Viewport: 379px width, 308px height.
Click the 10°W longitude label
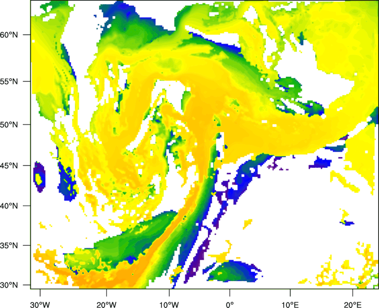(x=169, y=305)
